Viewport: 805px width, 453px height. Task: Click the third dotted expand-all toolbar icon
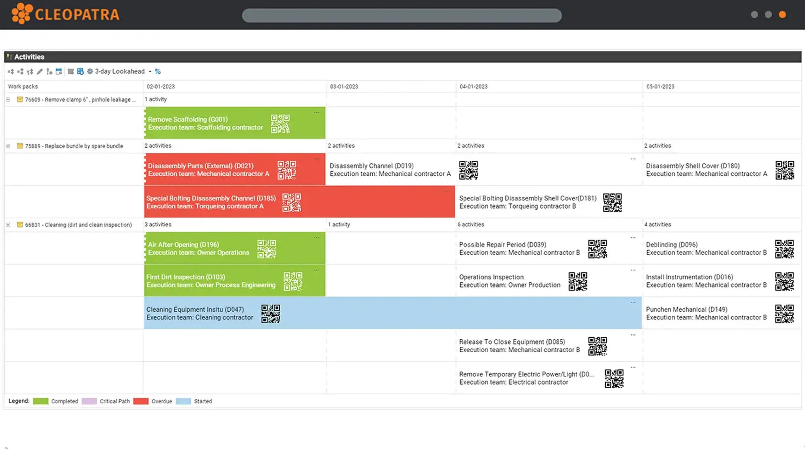click(x=30, y=72)
